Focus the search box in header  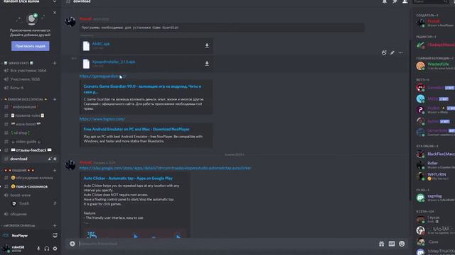point(431,1)
